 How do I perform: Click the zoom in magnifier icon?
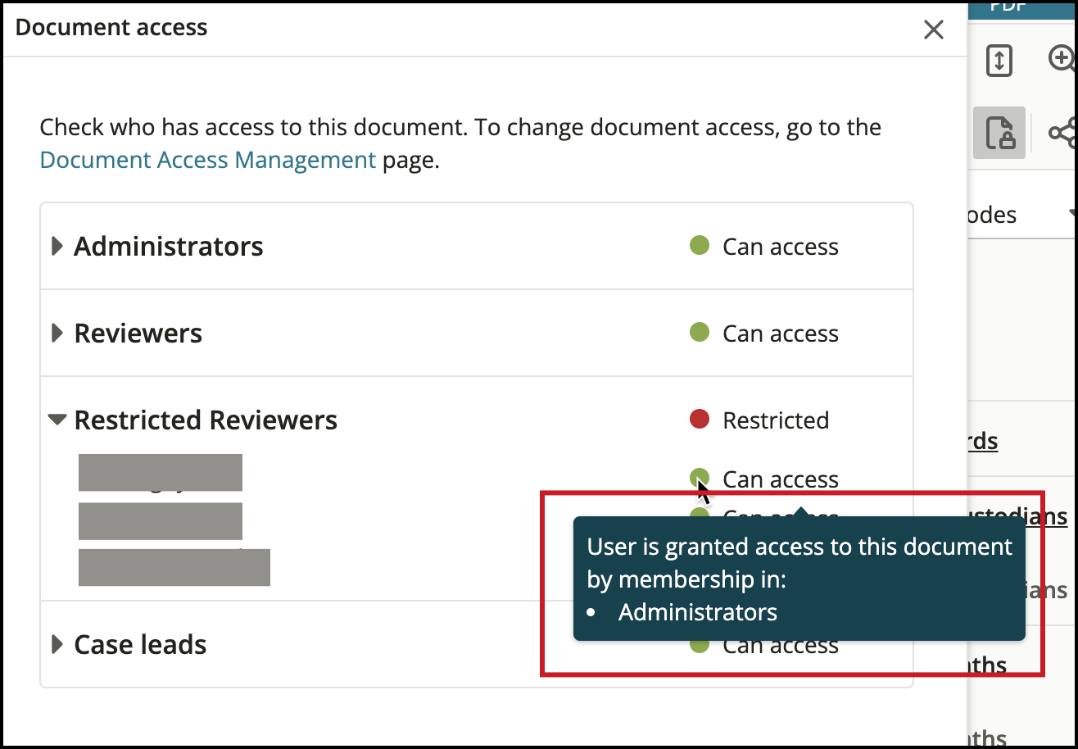pos(1062,59)
